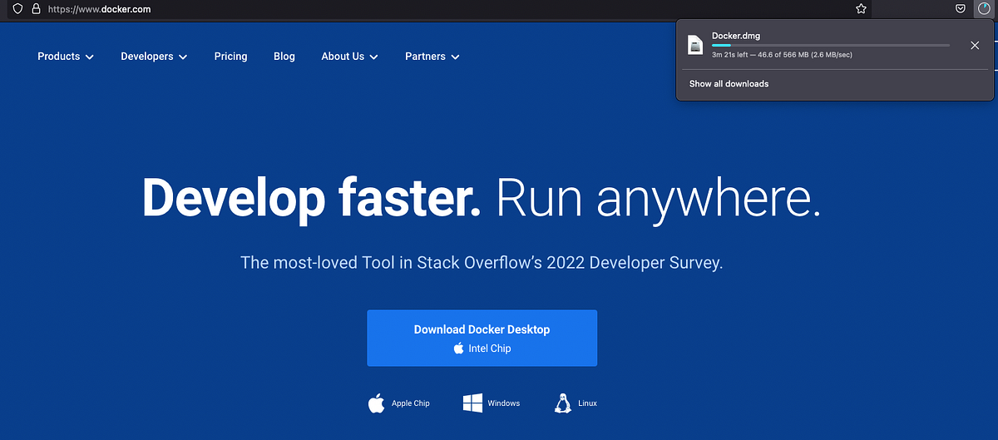Open the Pocket save icon
This screenshot has height=440, width=998.
960,8
